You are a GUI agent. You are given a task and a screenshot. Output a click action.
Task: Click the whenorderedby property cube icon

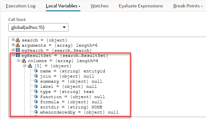36,112
